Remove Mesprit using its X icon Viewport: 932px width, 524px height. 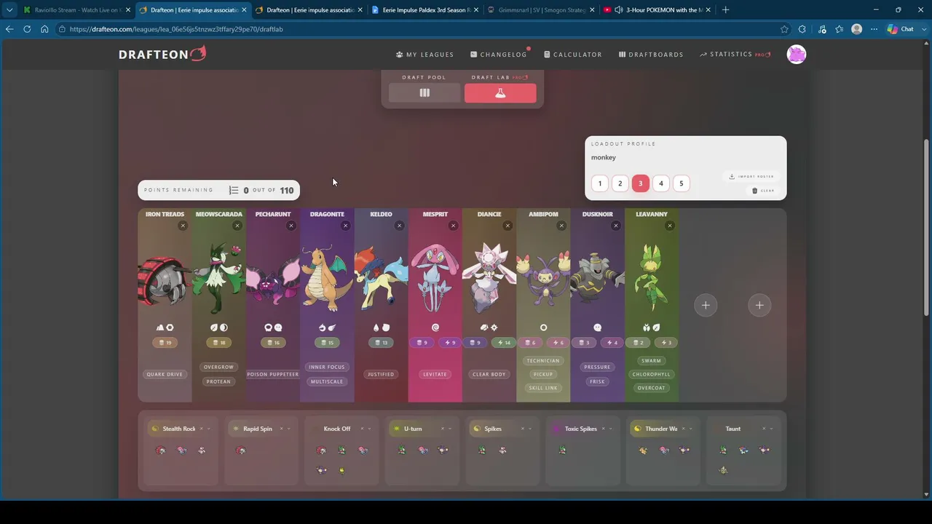(453, 226)
